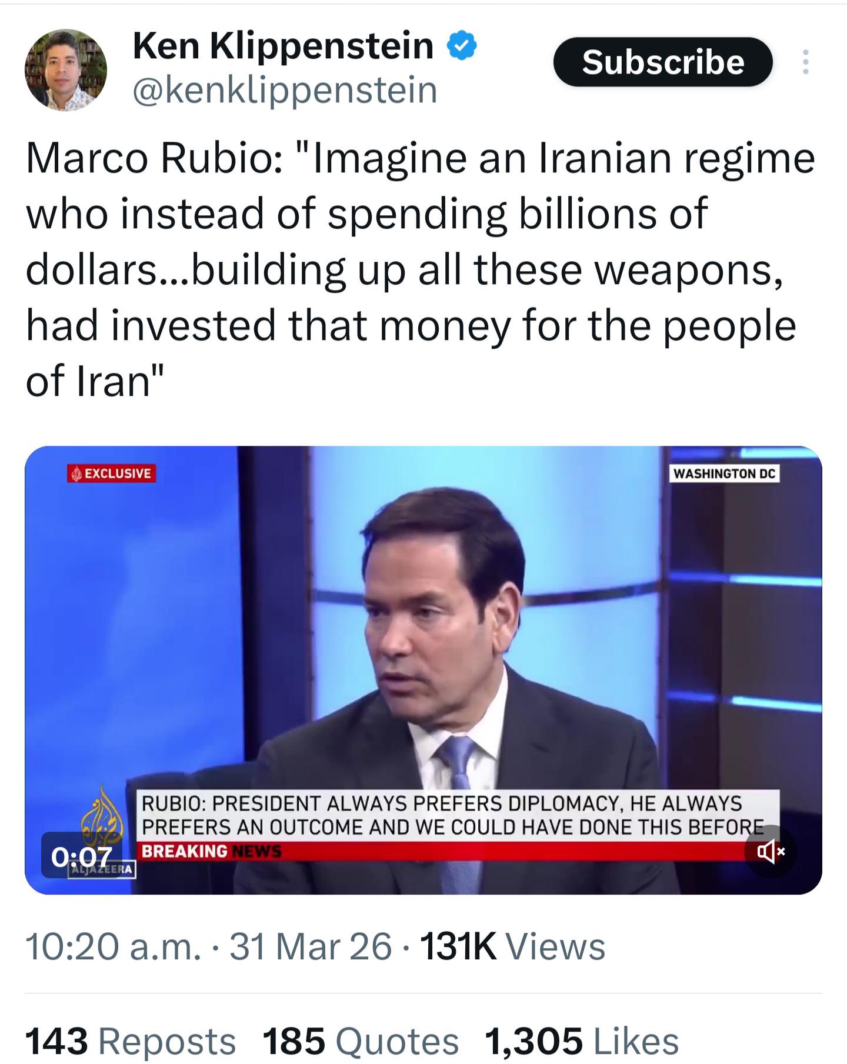Click the 131K Views count
Viewport: 847px width, 1064px height.
pos(512,946)
